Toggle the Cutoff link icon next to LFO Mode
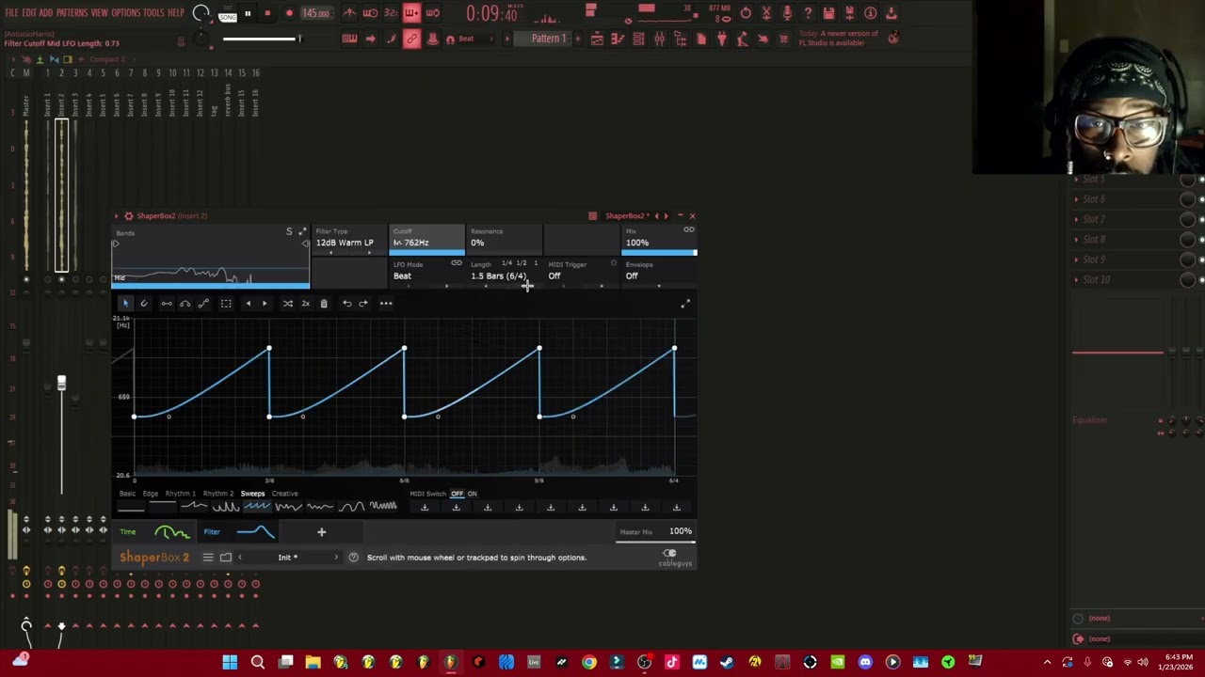The image size is (1205, 677). point(457,264)
